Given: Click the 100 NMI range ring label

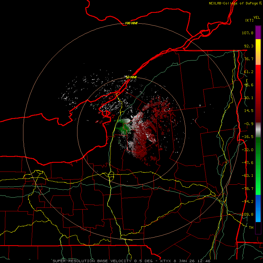Looking at the screenshot, I should coord(131,23).
